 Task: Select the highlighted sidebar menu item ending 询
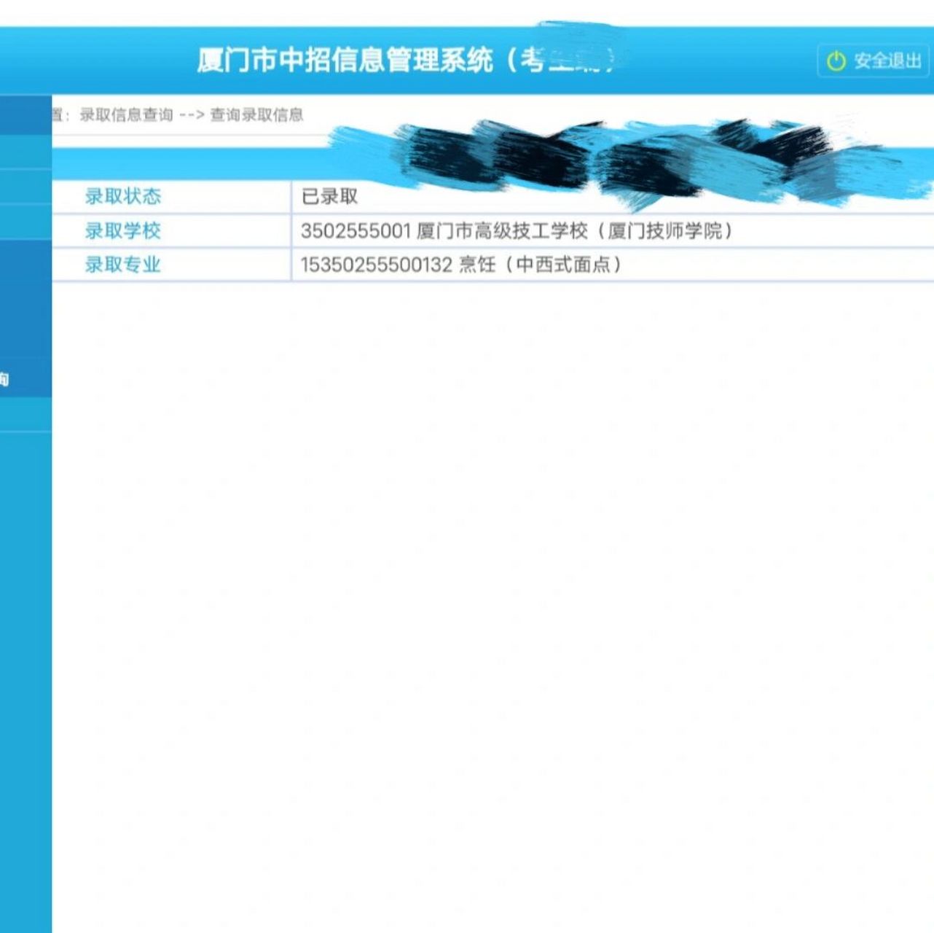click(x=25, y=378)
